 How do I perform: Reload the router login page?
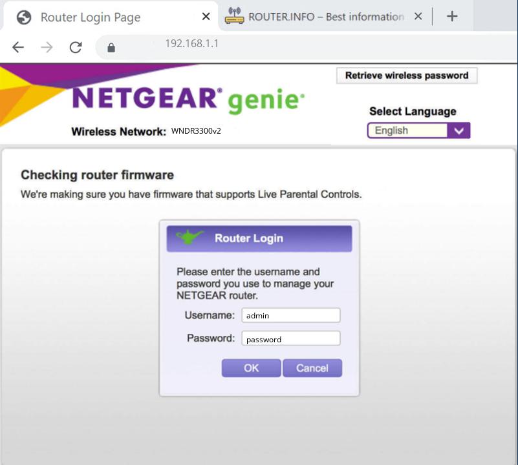pyautogui.click(x=76, y=48)
